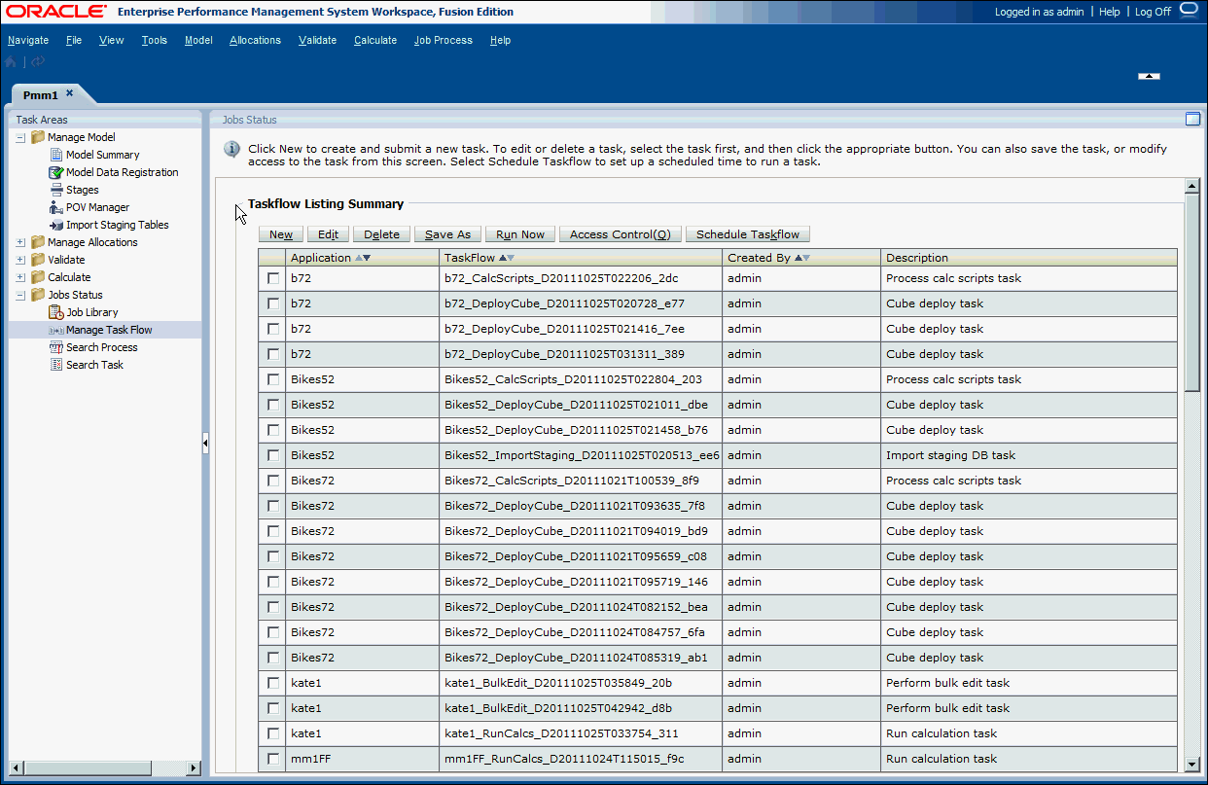Image resolution: width=1208 pixels, height=785 pixels.
Task: Open the Calculate menu in menu bar
Action: pos(375,40)
